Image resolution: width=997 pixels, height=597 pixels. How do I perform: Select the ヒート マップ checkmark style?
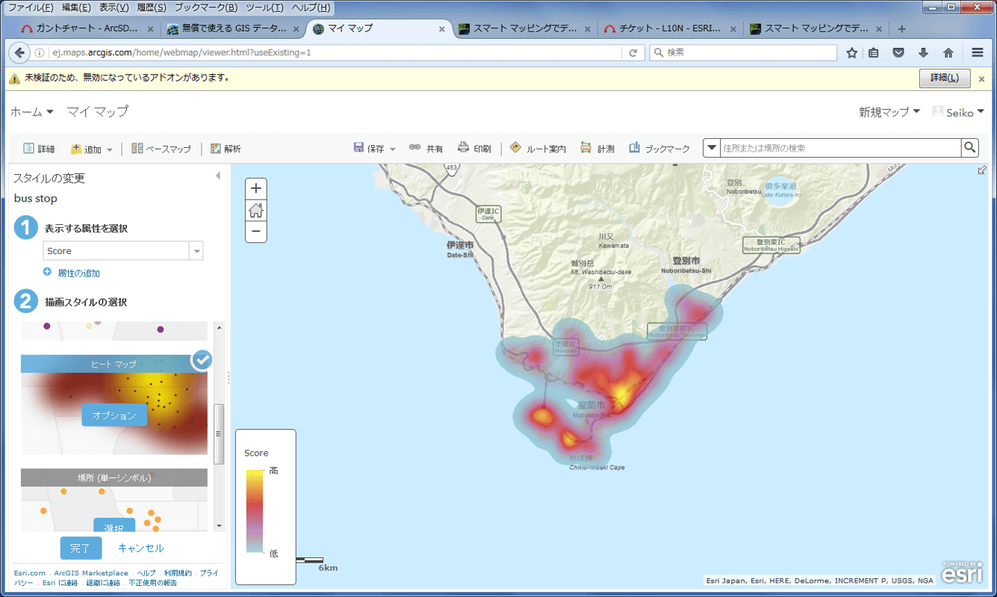click(x=202, y=360)
